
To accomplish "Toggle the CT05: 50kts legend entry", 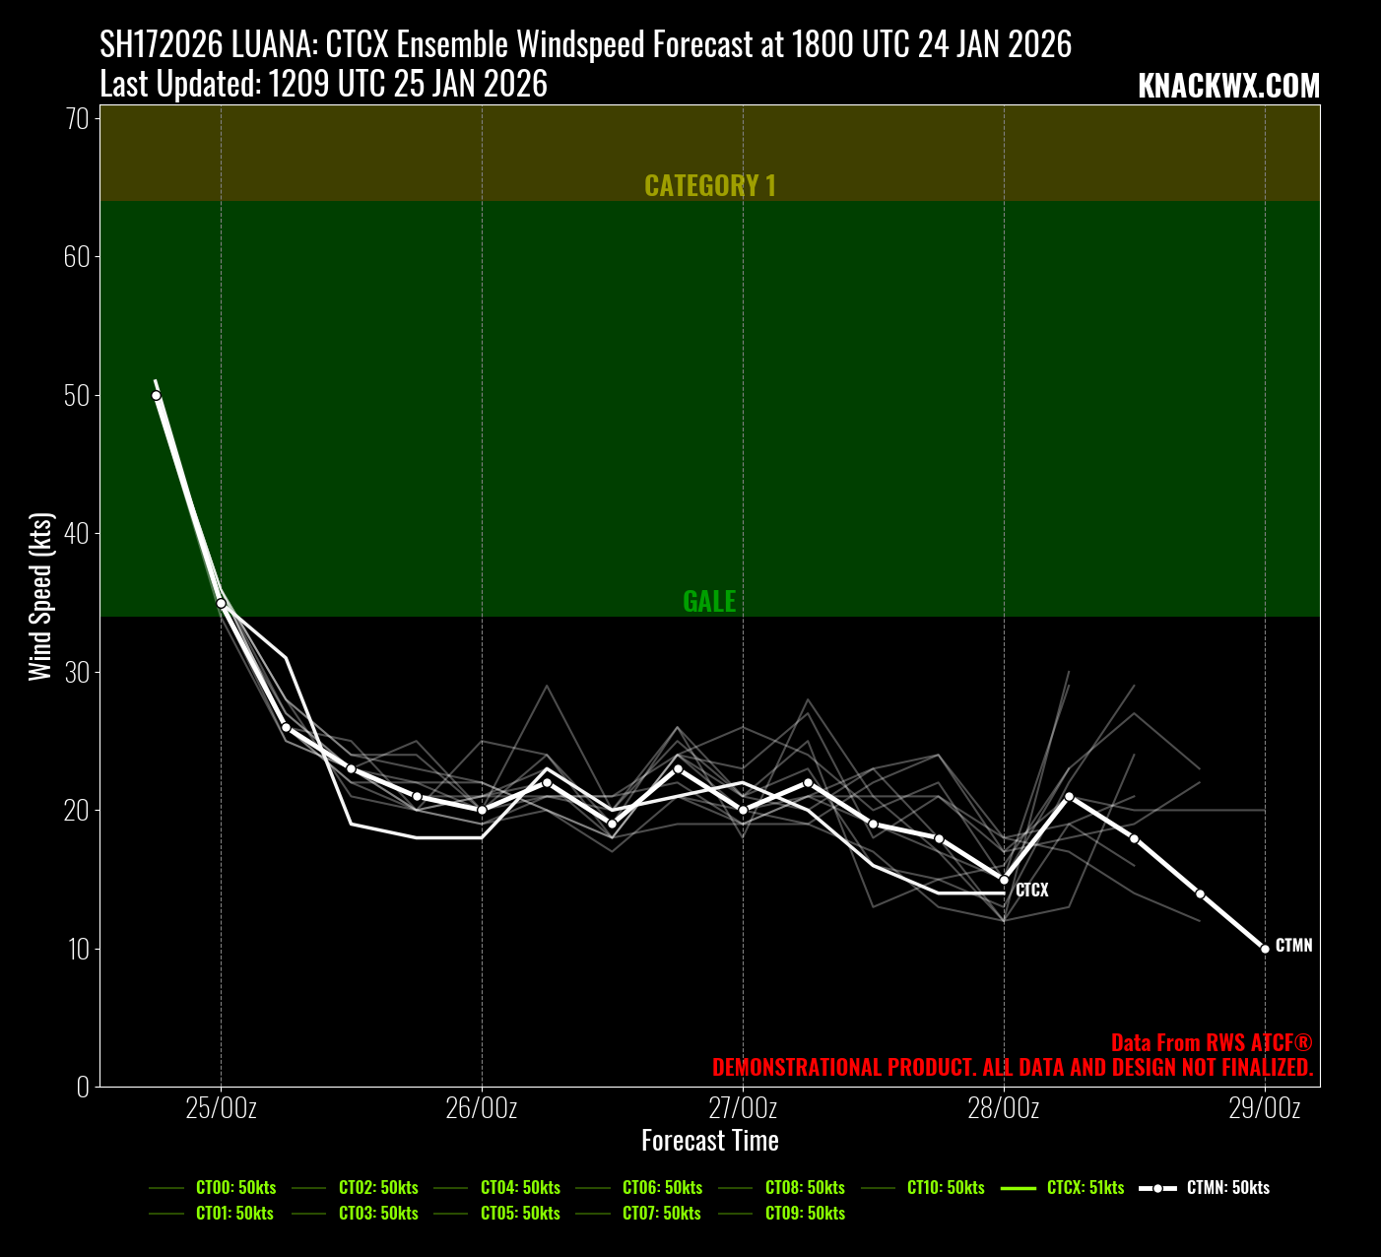I will (x=520, y=1214).
